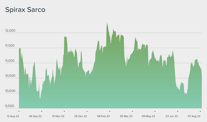The image size is (207, 122).
Task: Select the 23 Jun 23 date label
Action: coord(172,116)
